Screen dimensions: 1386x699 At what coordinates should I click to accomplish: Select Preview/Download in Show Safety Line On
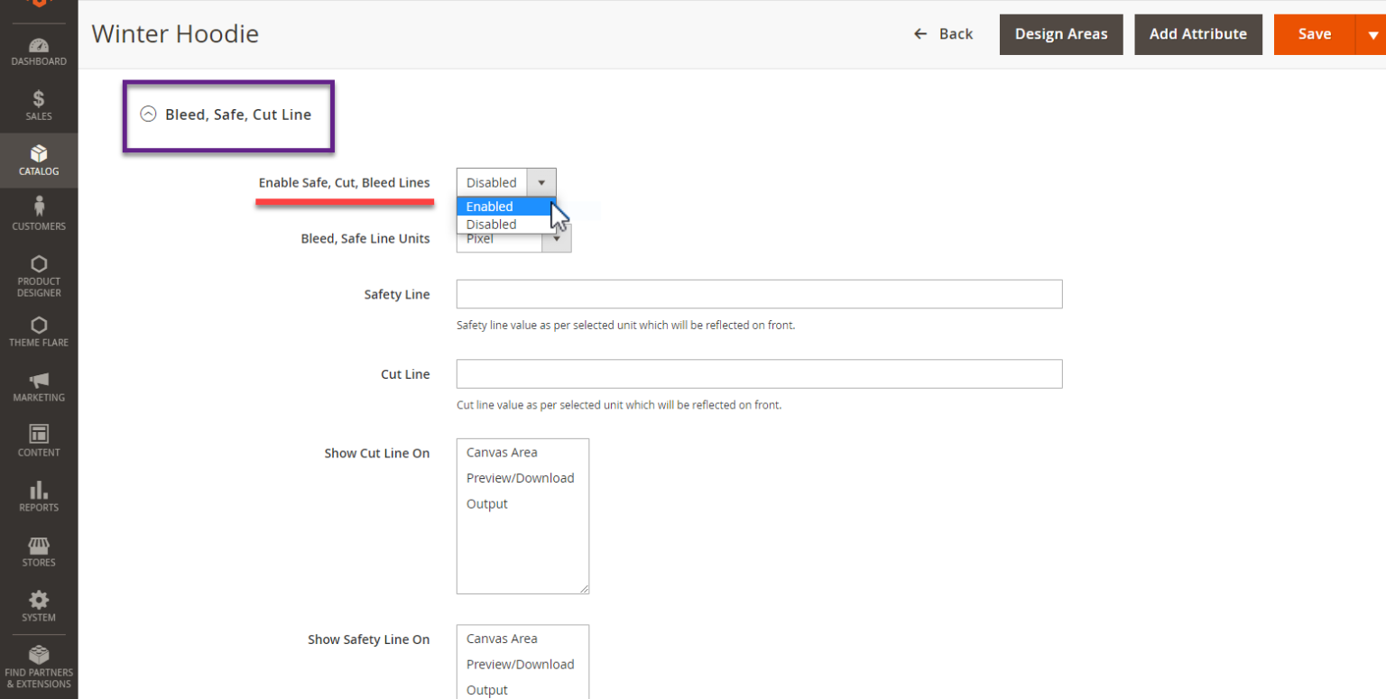[520, 665]
